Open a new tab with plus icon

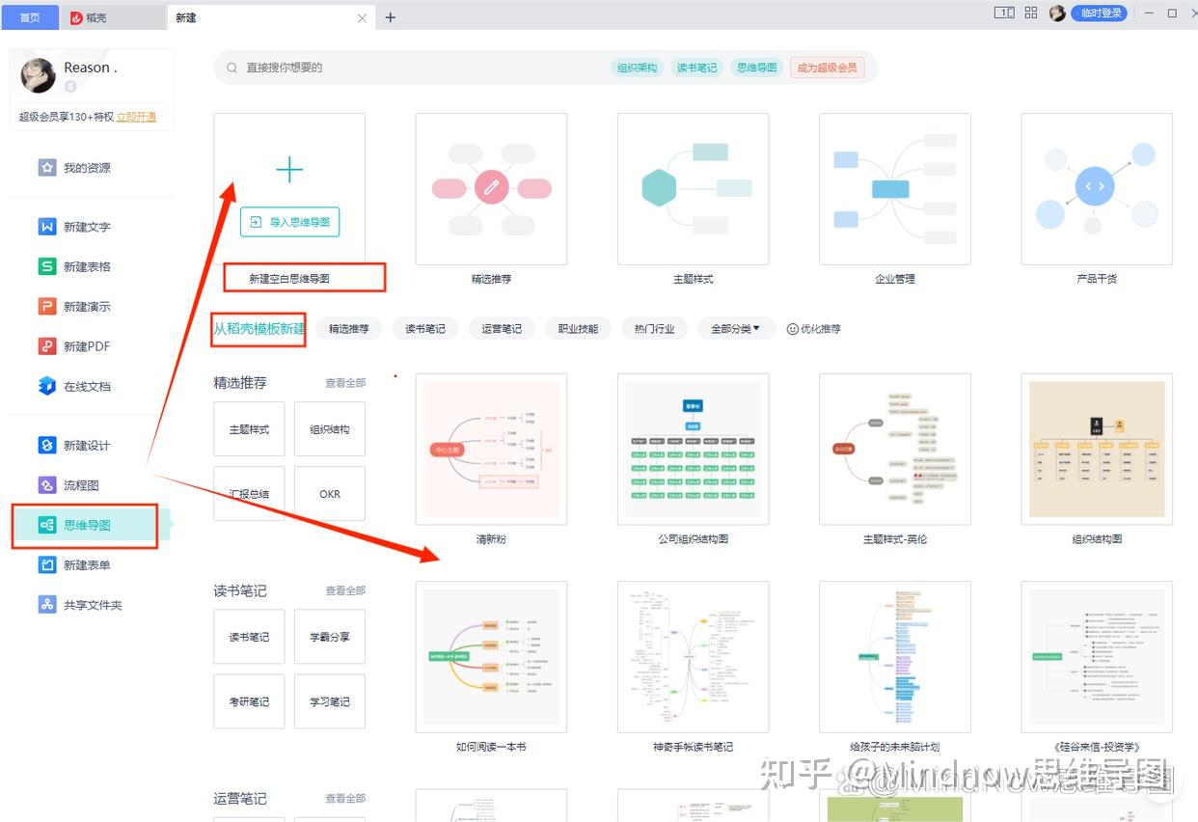(391, 17)
